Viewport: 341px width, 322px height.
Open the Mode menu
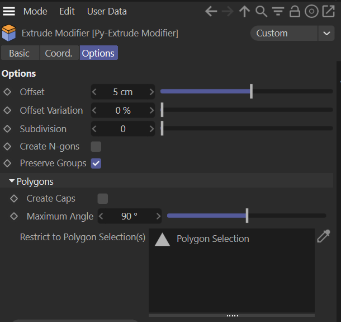(35, 11)
